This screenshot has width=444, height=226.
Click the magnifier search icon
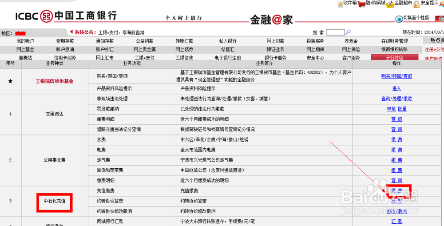[x=348, y=32]
